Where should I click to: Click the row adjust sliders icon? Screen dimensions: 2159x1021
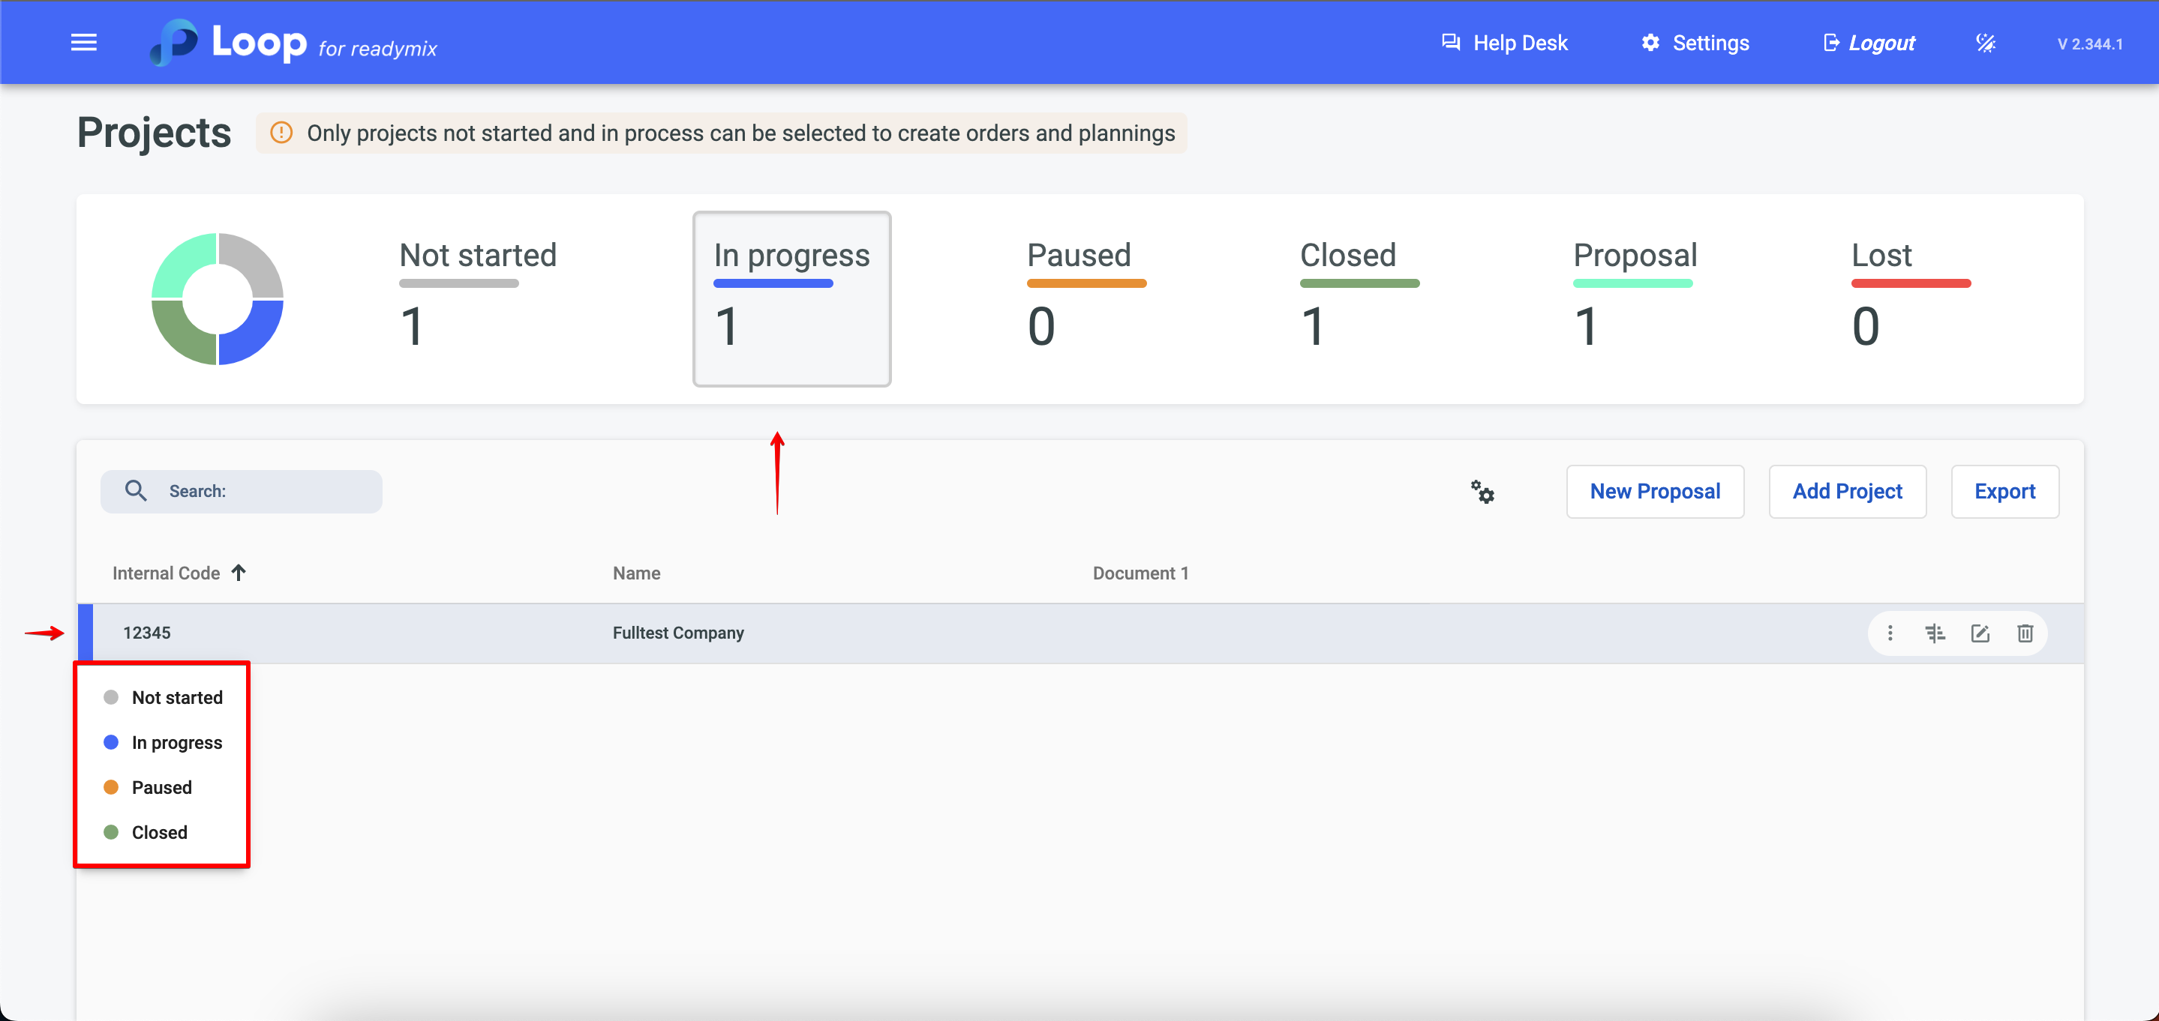point(1935,633)
